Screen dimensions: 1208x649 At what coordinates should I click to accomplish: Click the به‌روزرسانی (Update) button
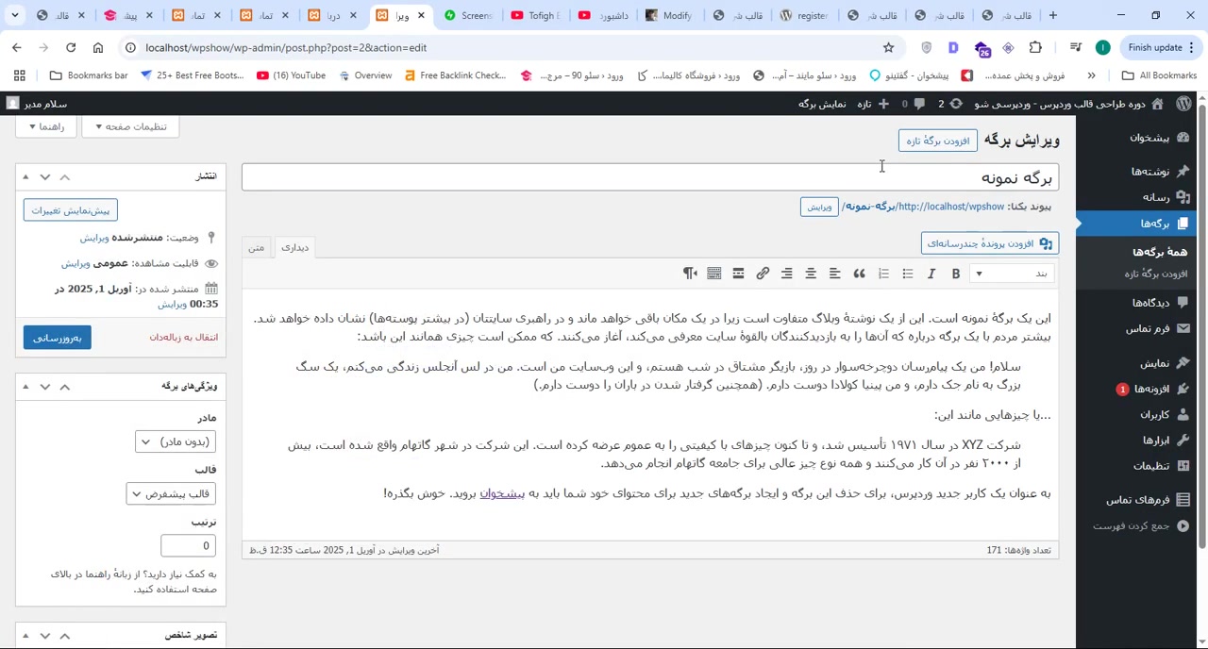tap(57, 337)
